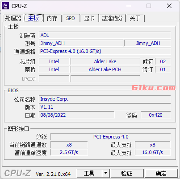Click the 工具 button
The height and width of the screenshot is (179, 180).
click(x=89, y=173)
